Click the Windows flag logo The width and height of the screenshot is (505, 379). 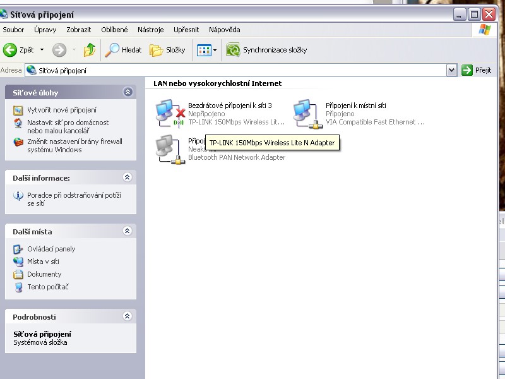tap(485, 30)
